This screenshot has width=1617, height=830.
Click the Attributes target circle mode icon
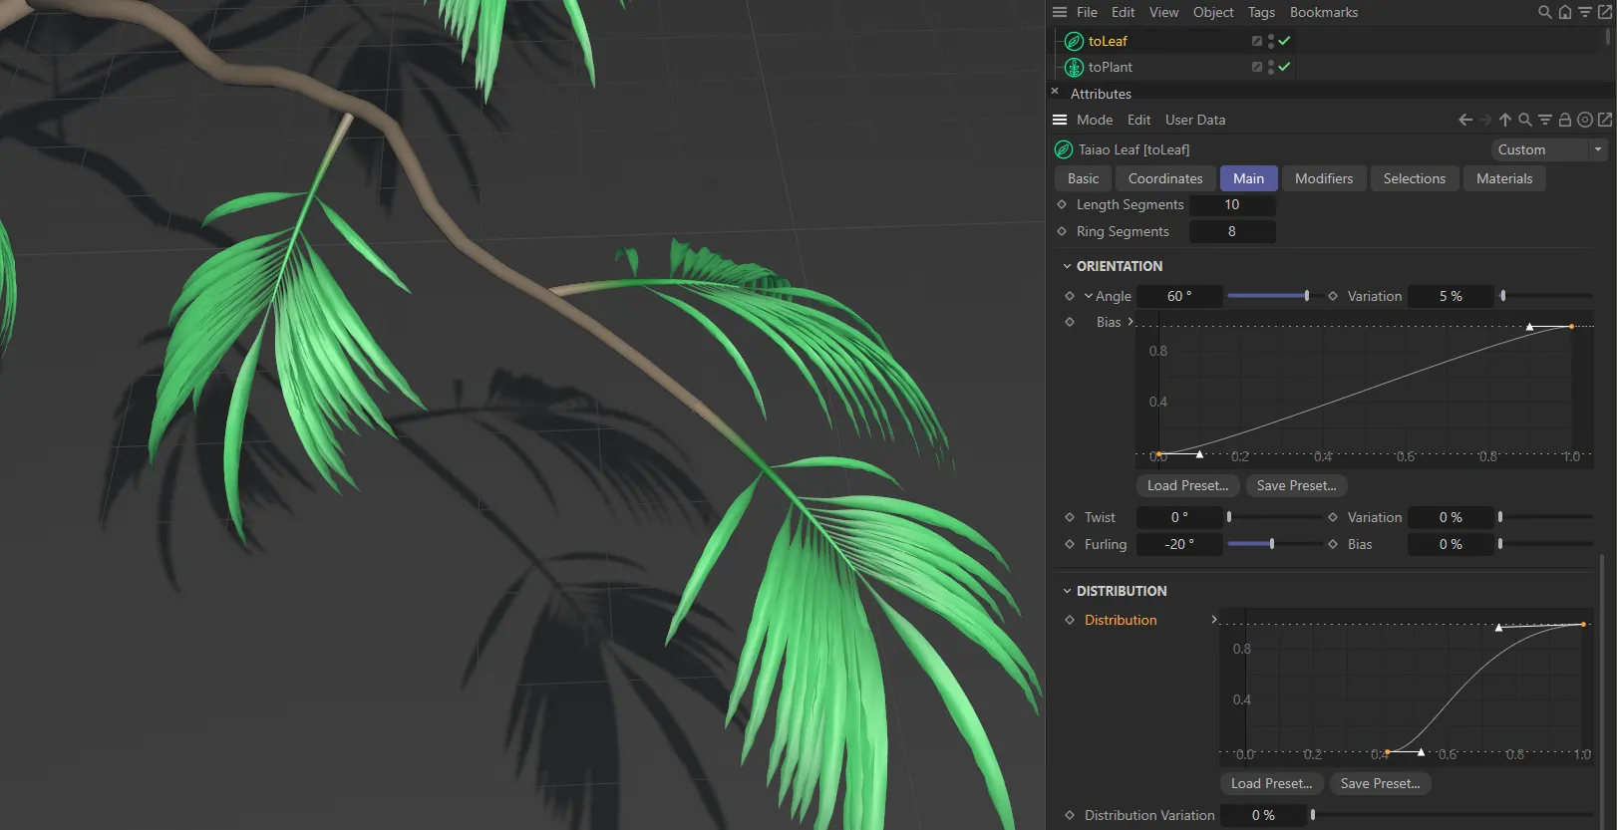click(1585, 120)
